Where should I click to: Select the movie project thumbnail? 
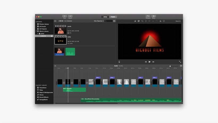(x=60, y=29)
